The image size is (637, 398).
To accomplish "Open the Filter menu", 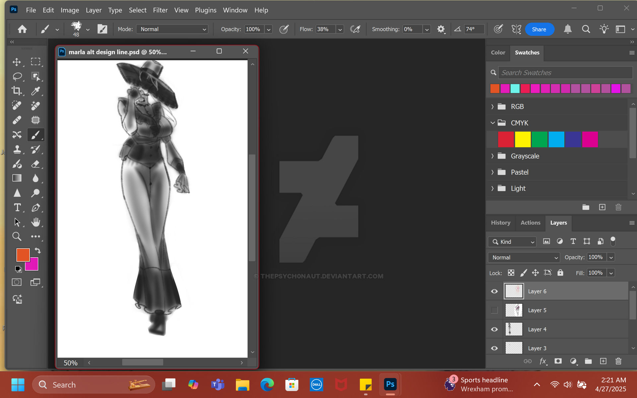I will pyautogui.click(x=160, y=10).
